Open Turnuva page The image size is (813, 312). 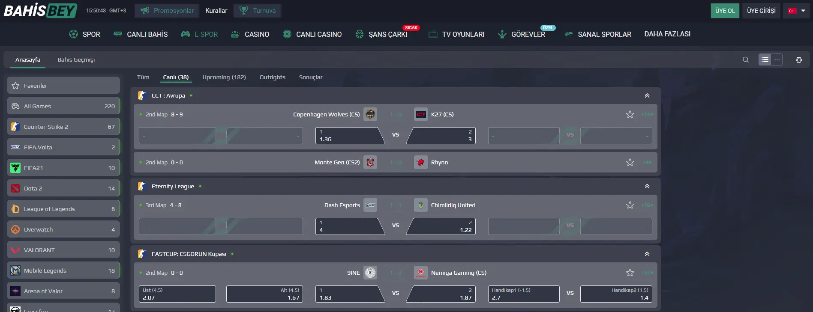[257, 10]
